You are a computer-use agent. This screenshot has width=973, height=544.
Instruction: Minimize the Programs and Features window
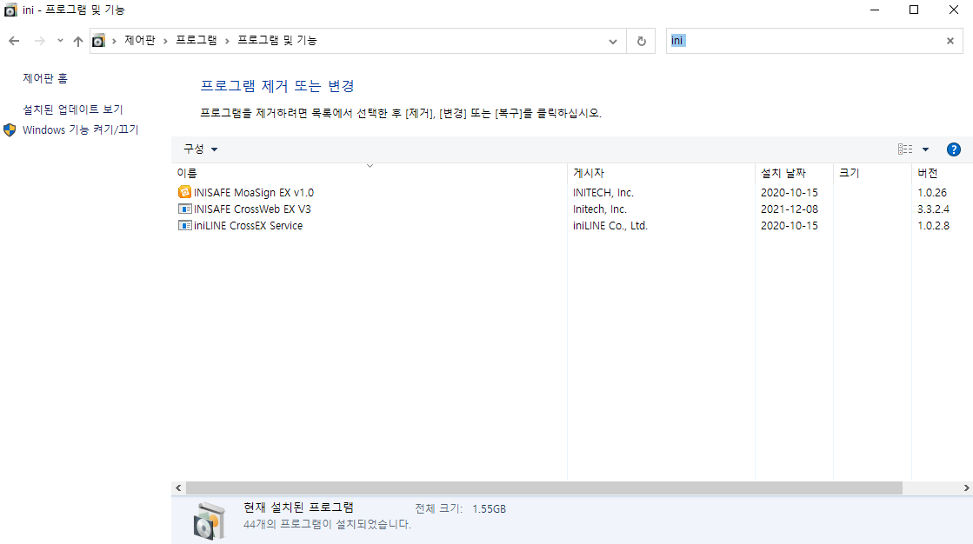pos(875,10)
